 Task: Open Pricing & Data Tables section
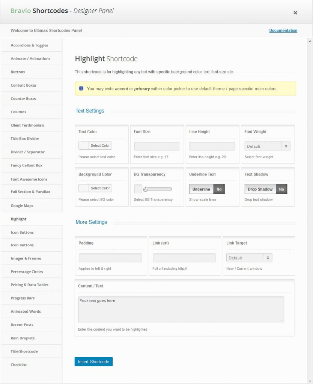point(29,285)
